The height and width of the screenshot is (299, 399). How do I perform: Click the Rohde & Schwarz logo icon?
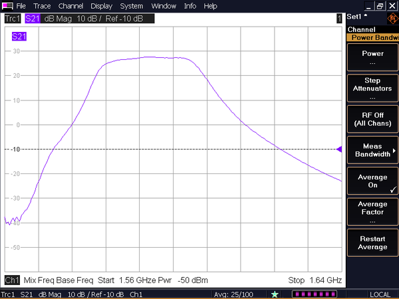pyautogui.click(x=391, y=19)
